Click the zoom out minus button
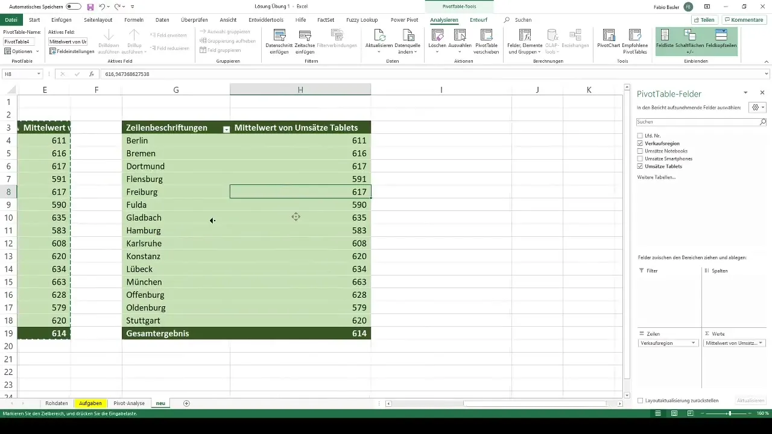772x434 pixels. [x=703, y=414]
